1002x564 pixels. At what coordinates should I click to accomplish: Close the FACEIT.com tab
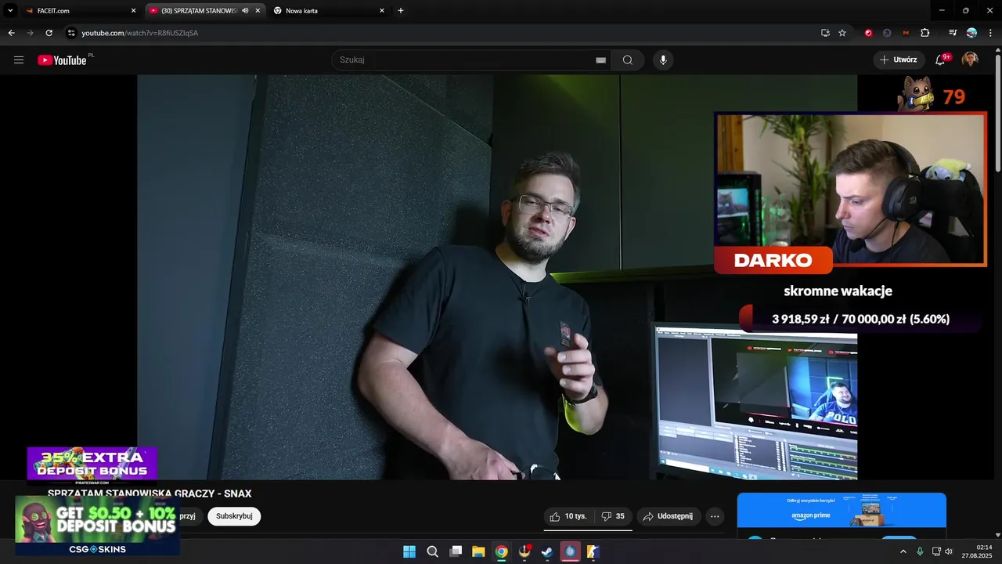pos(133,11)
